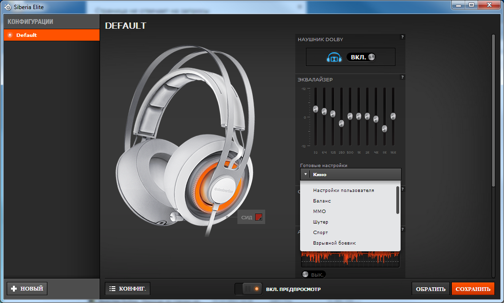Click the ОБРАТИТЬ button
This screenshot has width=504, height=303.
431,289
